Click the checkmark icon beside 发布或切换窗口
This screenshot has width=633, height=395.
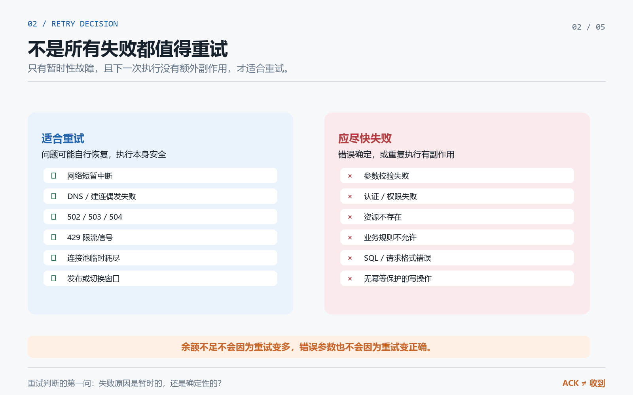tap(54, 278)
